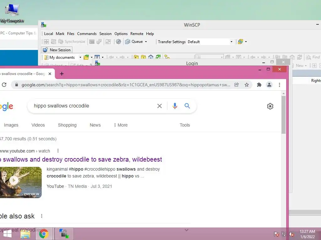Screen dimensions: 321x240
Task: Click the Google search magnifier button
Action: pos(187,106)
